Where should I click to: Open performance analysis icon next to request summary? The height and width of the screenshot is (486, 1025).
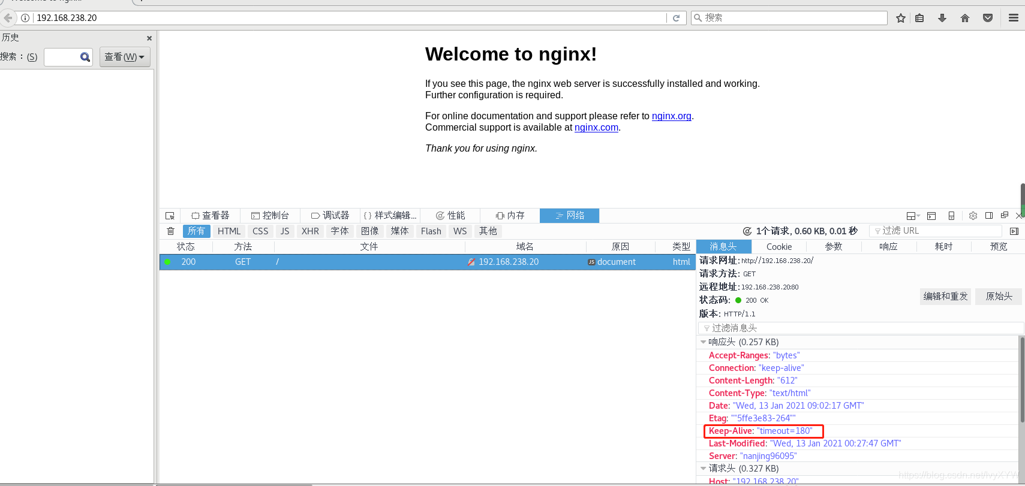coord(747,231)
